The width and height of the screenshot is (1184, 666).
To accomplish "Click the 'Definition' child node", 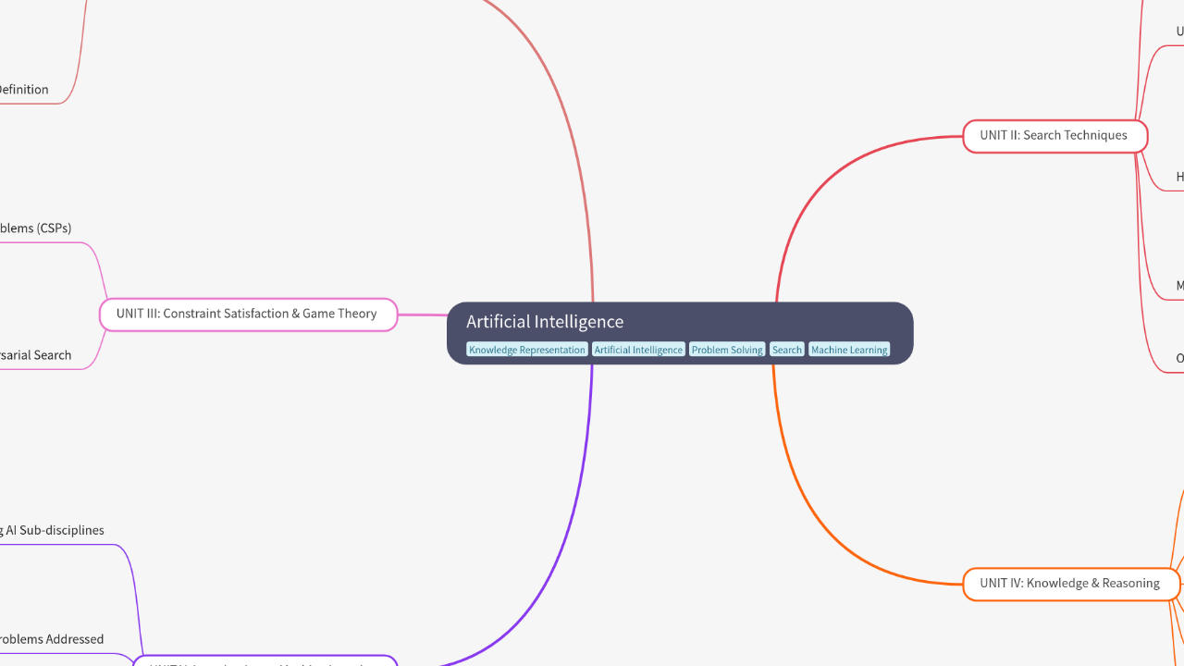I will [24, 90].
